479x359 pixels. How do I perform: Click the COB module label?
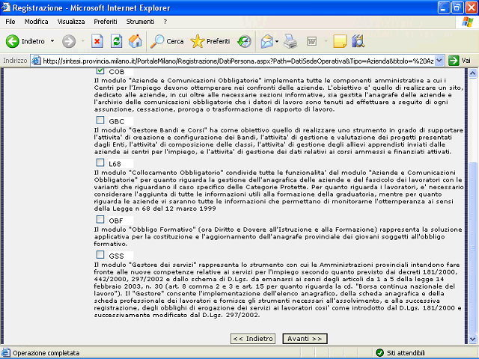click(117, 72)
